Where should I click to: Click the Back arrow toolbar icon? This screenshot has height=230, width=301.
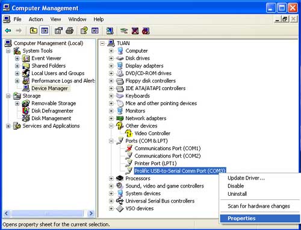8,31
